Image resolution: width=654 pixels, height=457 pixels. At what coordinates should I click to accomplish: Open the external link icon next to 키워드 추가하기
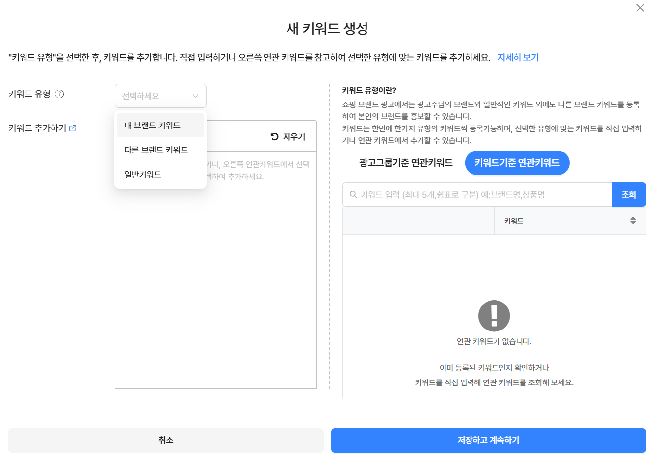click(x=73, y=128)
